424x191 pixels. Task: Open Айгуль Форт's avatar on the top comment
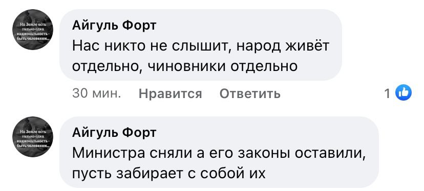(x=33, y=30)
